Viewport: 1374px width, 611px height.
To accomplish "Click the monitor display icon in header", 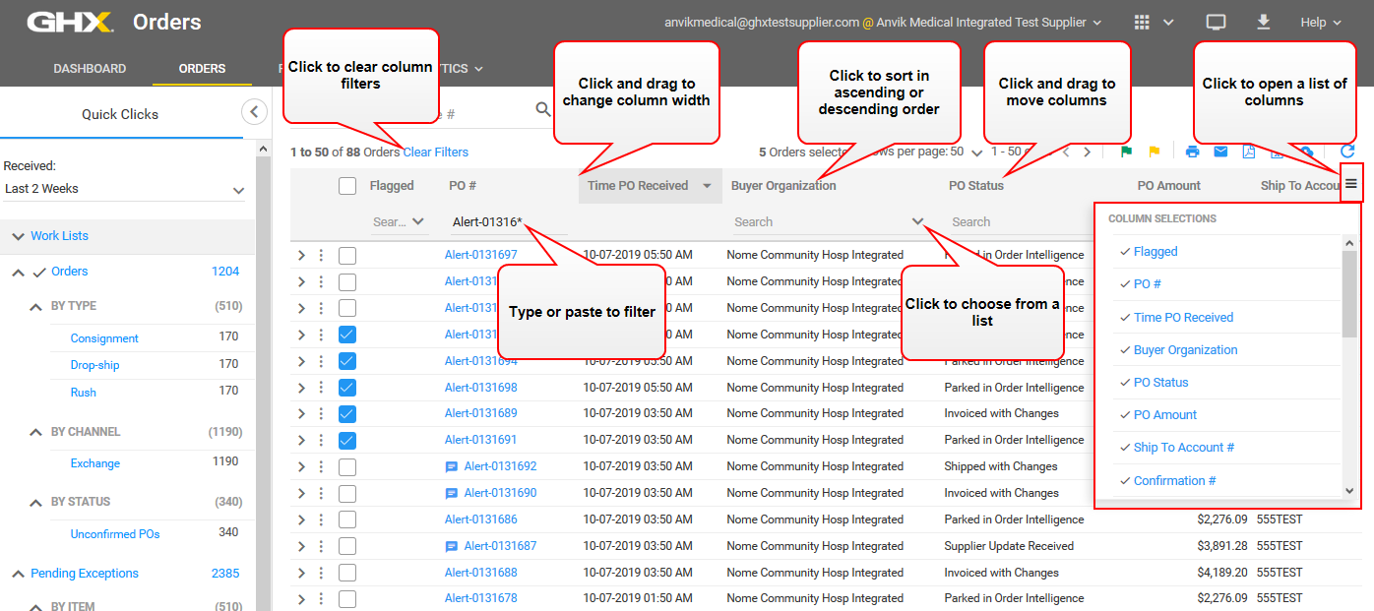I will tap(1217, 22).
